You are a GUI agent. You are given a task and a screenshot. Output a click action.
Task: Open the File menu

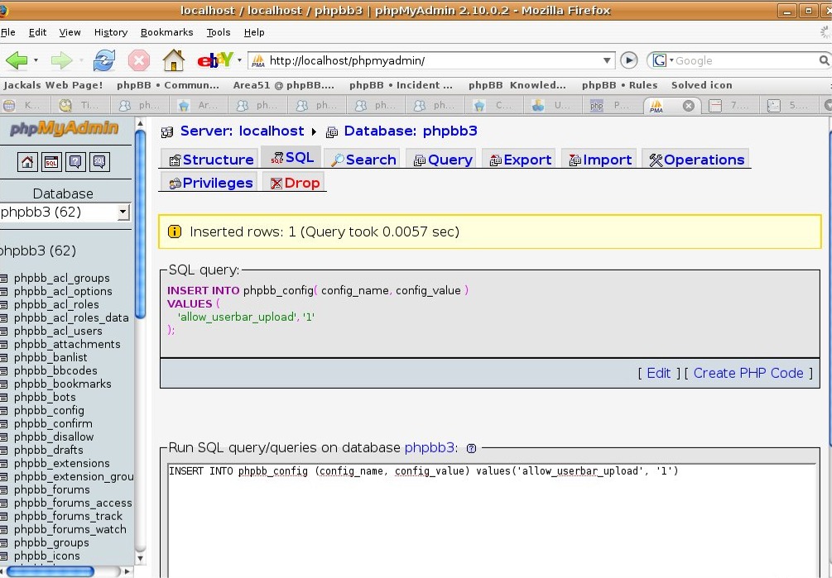[8, 32]
